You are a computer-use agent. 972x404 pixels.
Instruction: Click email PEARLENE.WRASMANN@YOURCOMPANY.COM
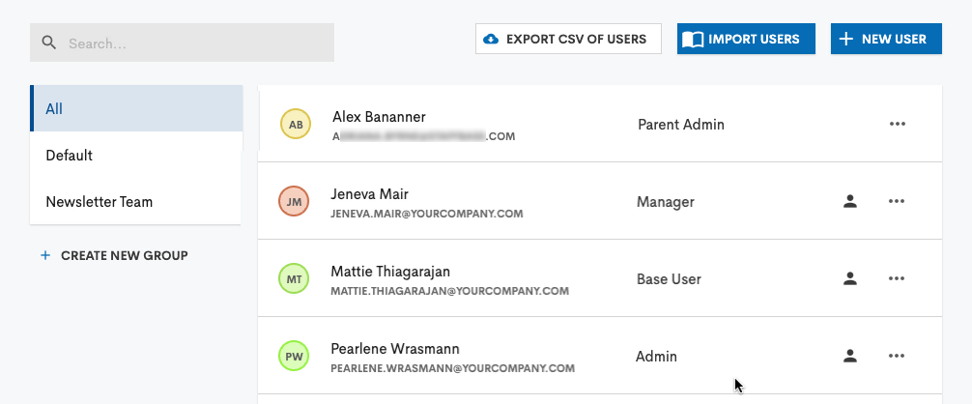tap(452, 368)
